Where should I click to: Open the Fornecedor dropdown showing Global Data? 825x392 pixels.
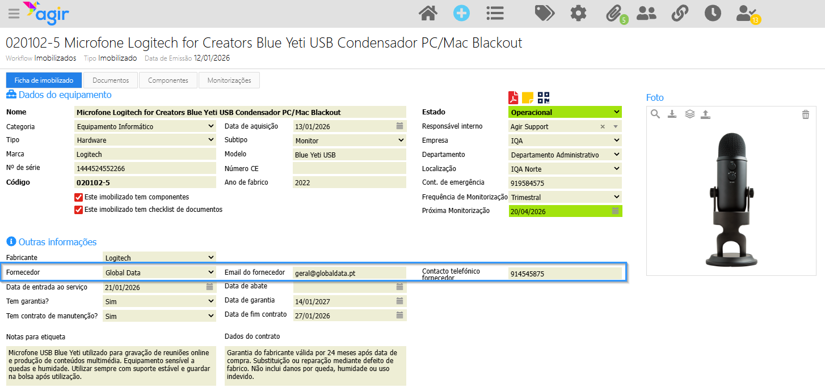pyautogui.click(x=159, y=272)
